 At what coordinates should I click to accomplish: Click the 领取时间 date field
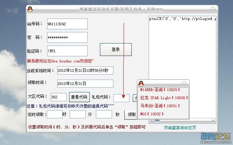[85, 84]
